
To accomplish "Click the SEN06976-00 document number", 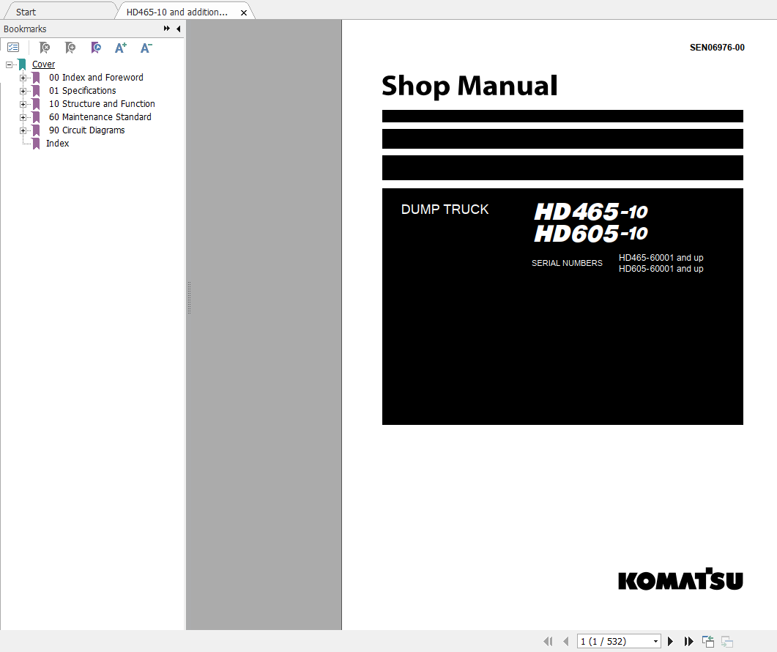I will tap(717, 48).
